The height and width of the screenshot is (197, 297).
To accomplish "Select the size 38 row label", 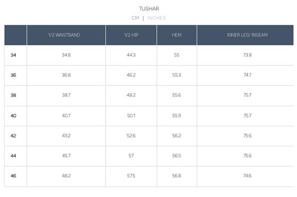I will click(x=13, y=95).
